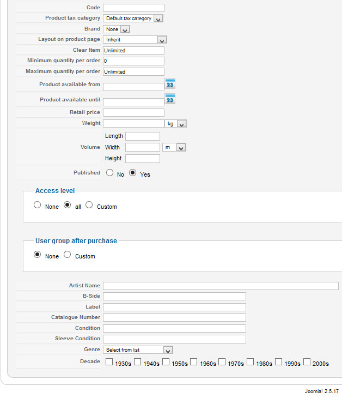
Task: Open Layout on product page dropdown
Action: [135, 40]
